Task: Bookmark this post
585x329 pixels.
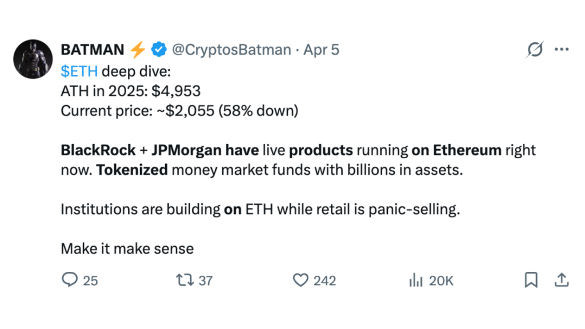Action: 531,280
